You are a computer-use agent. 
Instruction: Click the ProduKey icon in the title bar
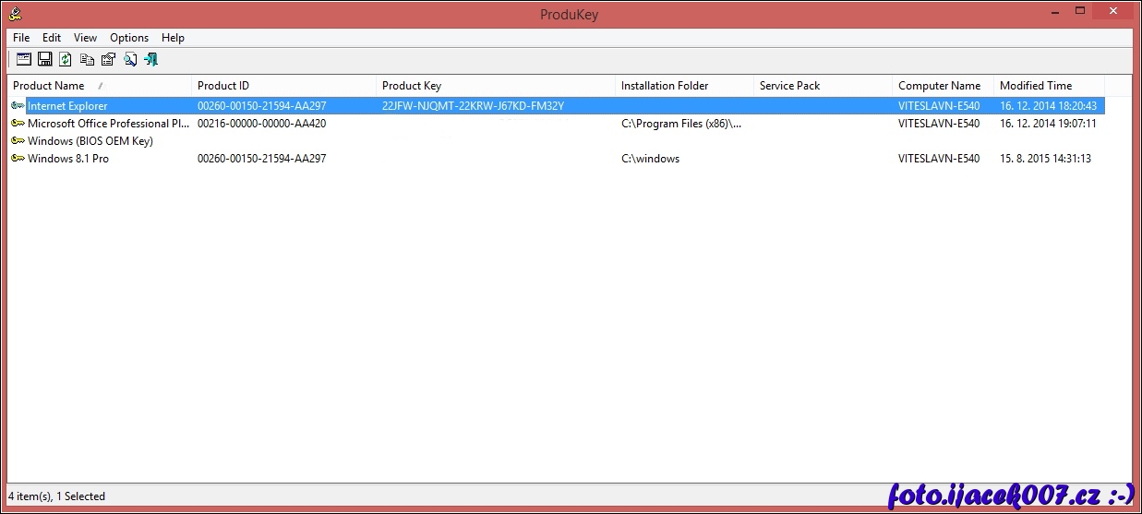pos(16,13)
